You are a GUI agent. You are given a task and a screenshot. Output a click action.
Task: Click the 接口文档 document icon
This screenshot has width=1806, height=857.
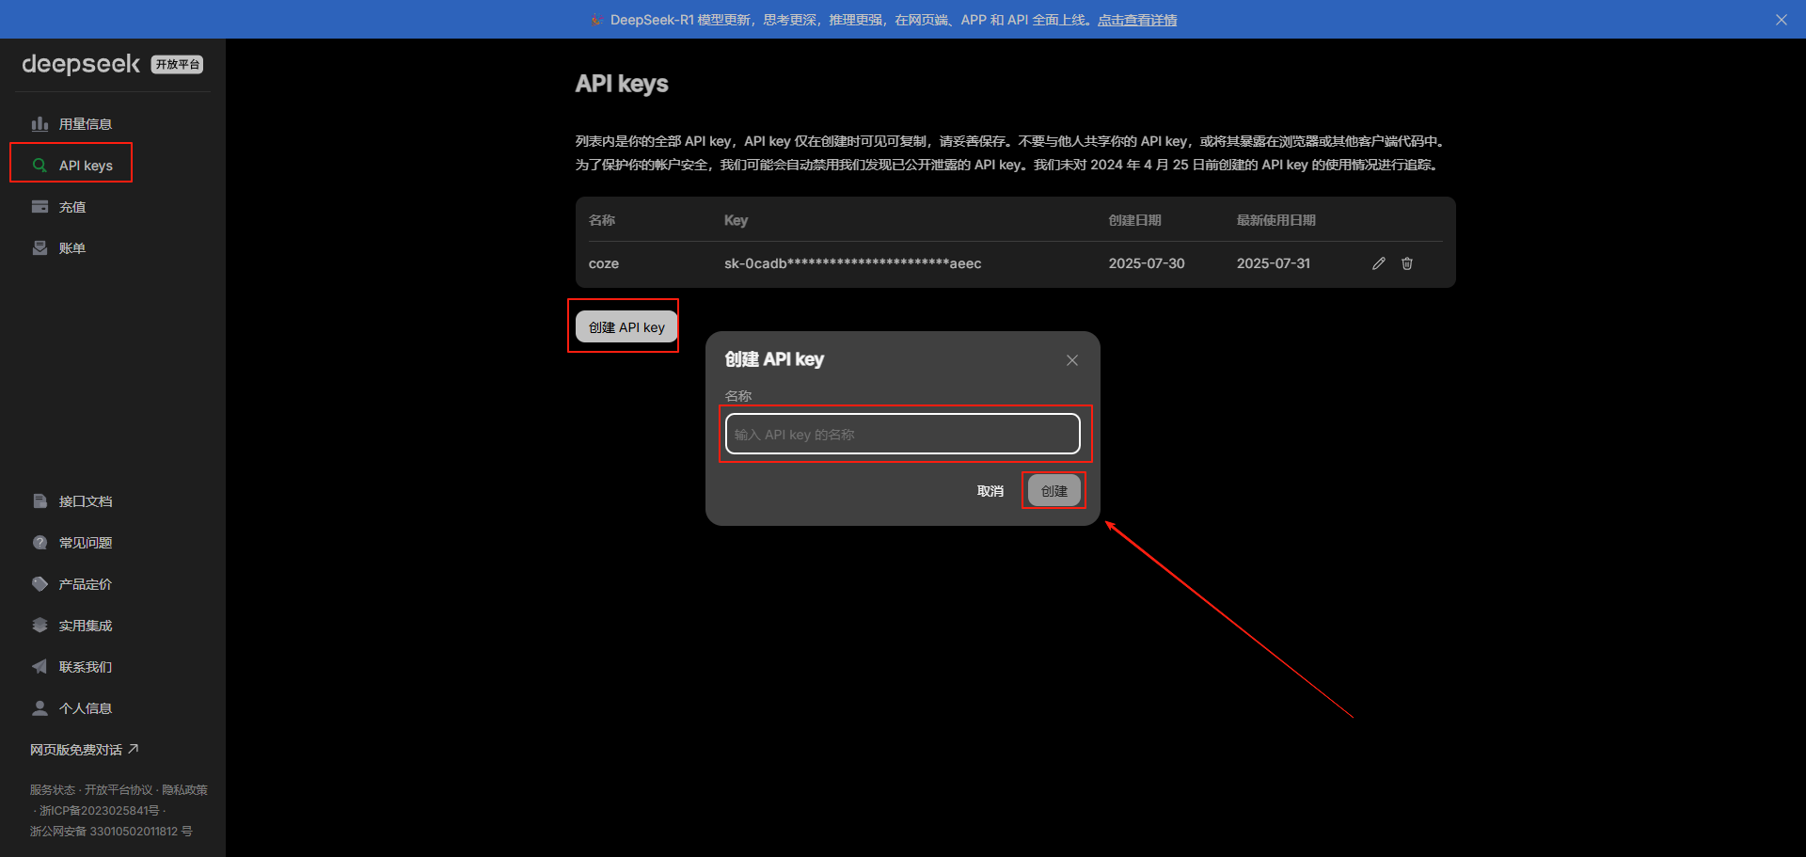(40, 501)
